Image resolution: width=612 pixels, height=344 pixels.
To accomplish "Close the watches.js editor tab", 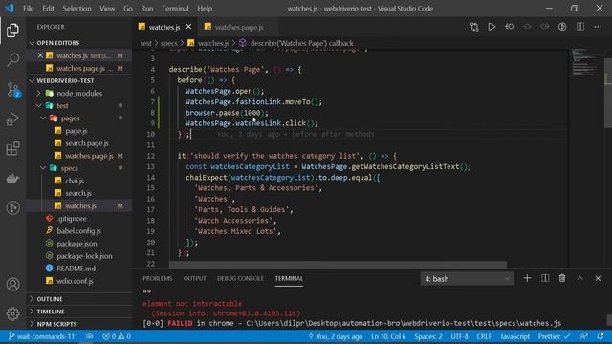I will click(x=189, y=27).
